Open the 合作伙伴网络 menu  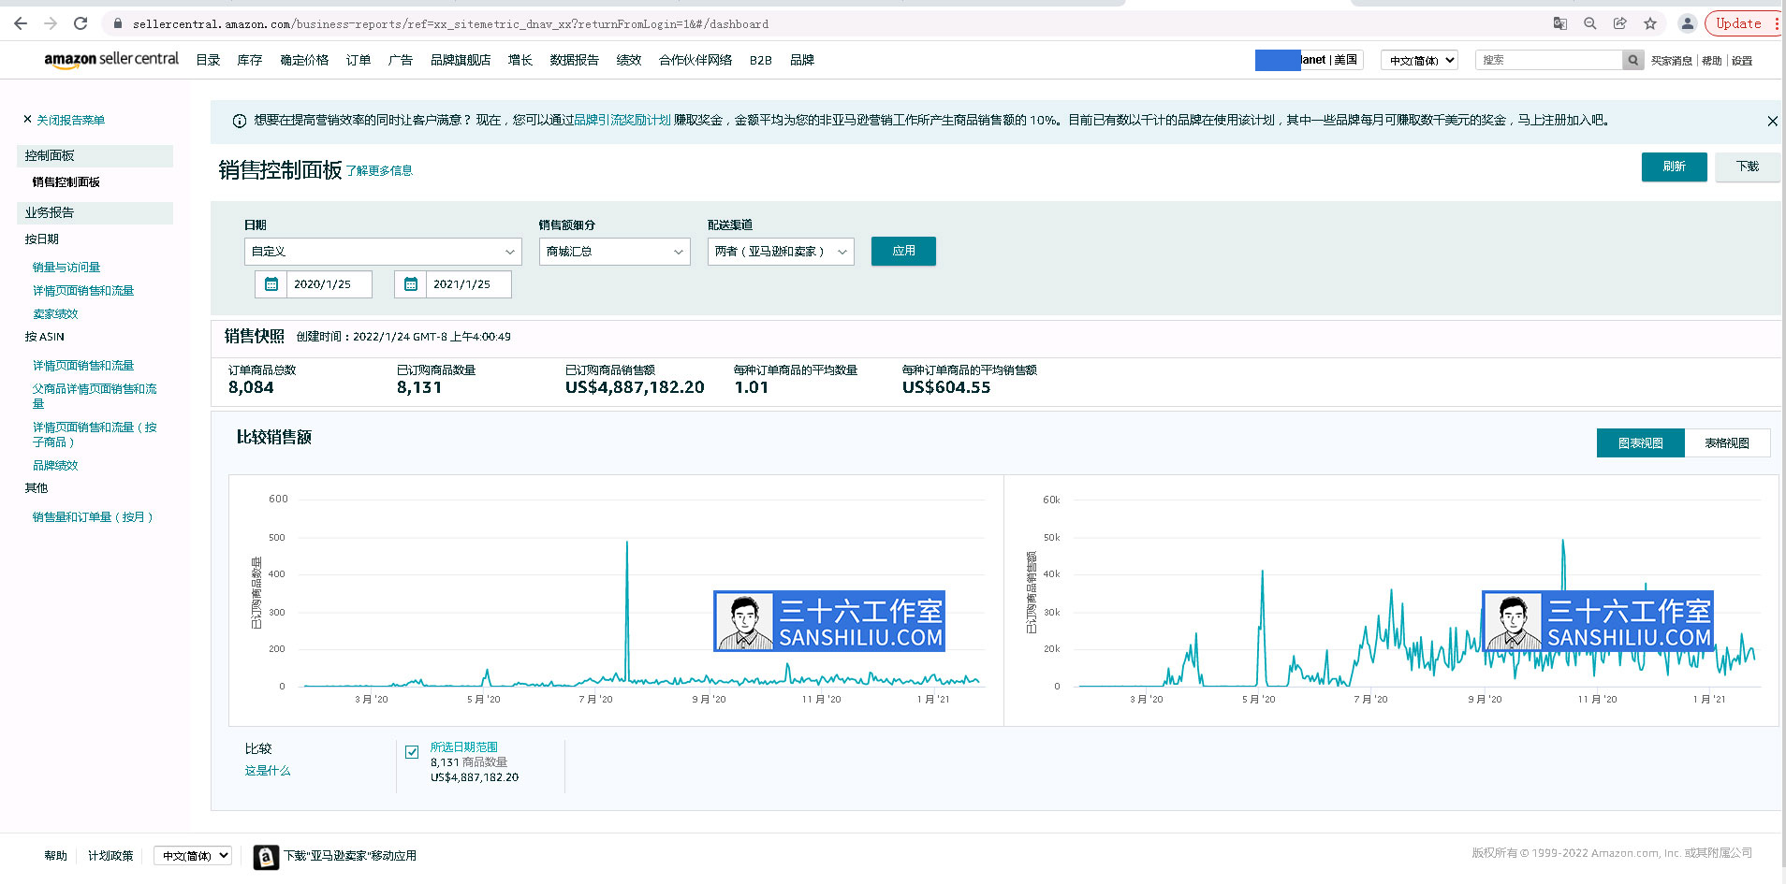click(695, 60)
